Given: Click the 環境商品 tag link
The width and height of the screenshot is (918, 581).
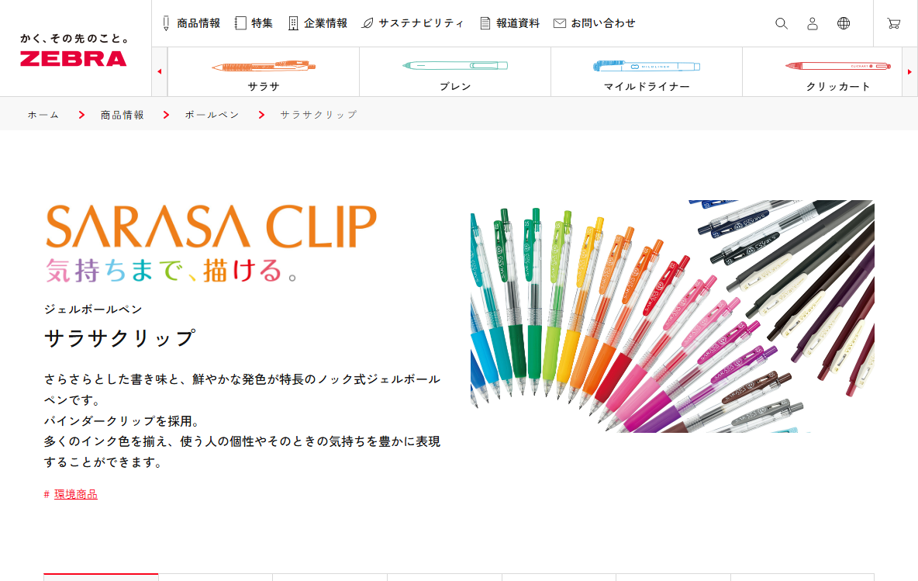Looking at the screenshot, I should coord(75,494).
